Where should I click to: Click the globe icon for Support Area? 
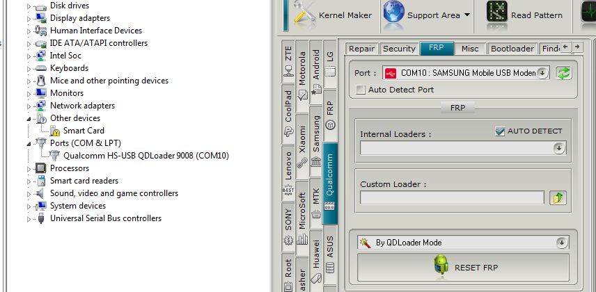pos(393,13)
